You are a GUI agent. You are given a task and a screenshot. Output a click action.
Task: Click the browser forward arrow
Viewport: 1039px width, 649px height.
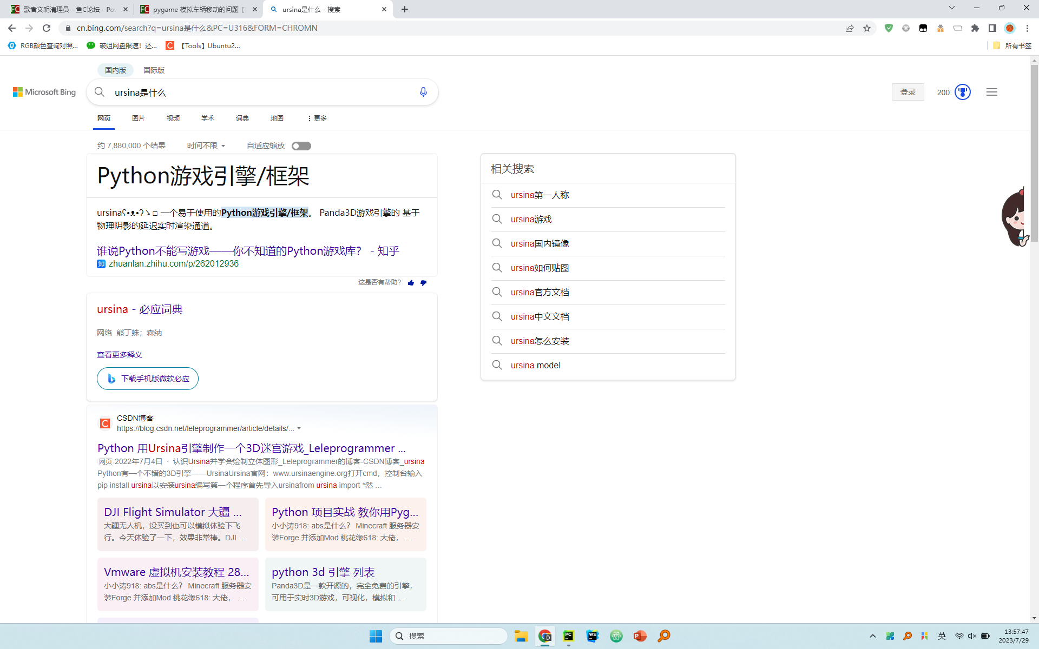coord(29,28)
